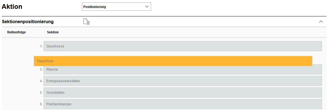Collapse the Sektionenpositionierung panel chevron

click(321, 21)
